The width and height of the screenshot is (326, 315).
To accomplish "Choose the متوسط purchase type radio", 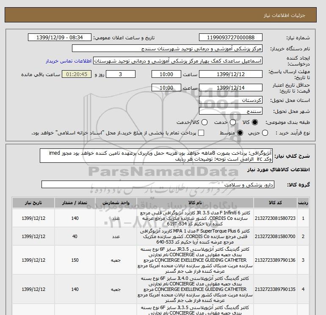I will 240,133.
